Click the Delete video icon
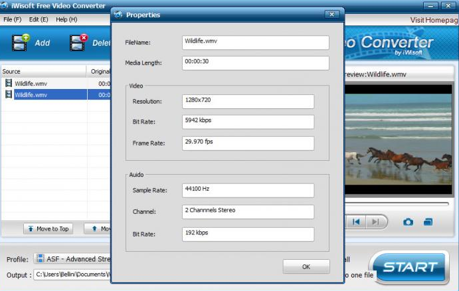The height and width of the screenshot is (291, 459). pyautogui.click(x=78, y=43)
